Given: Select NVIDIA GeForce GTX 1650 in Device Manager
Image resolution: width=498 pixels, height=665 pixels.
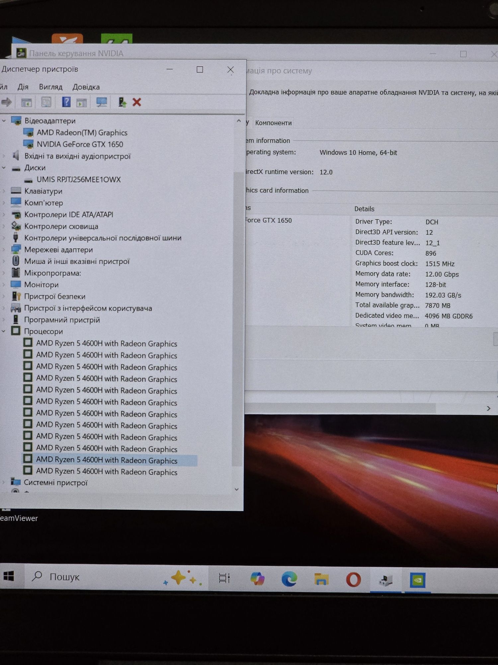Looking at the screenshot, I should tap(80, 144).
